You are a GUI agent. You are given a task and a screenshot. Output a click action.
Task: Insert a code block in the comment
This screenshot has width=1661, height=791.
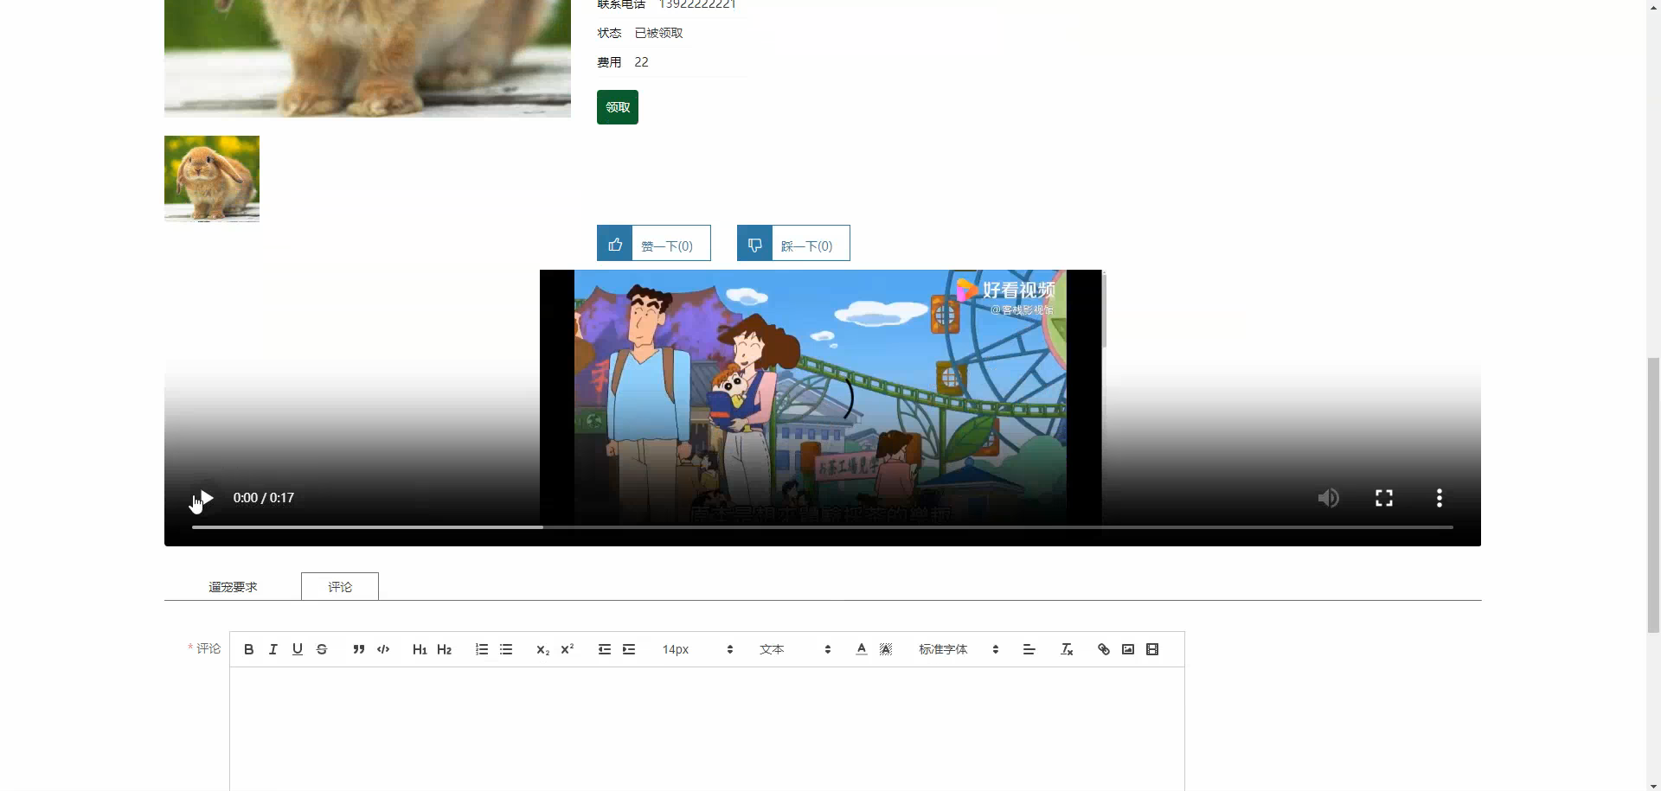click(x=383, y=649)
